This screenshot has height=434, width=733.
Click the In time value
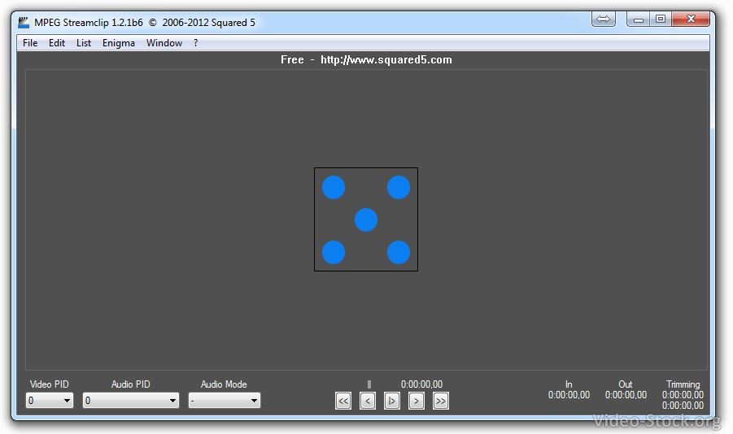(569, 395)
